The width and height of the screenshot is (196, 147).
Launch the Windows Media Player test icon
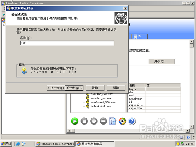coord(122,121)
